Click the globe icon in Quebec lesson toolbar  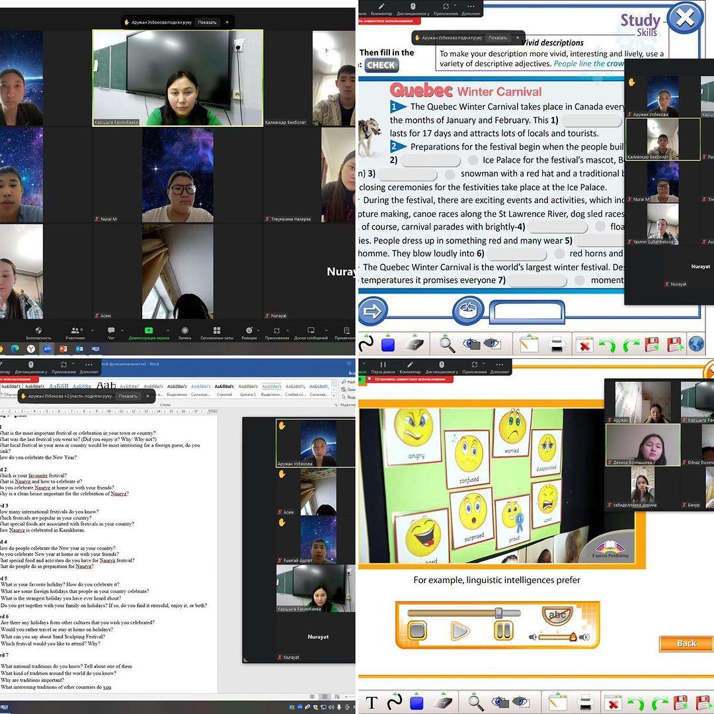(x=696, y=344)
